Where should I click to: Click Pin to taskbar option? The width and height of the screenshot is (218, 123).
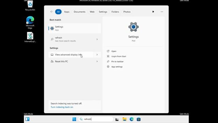117,61
